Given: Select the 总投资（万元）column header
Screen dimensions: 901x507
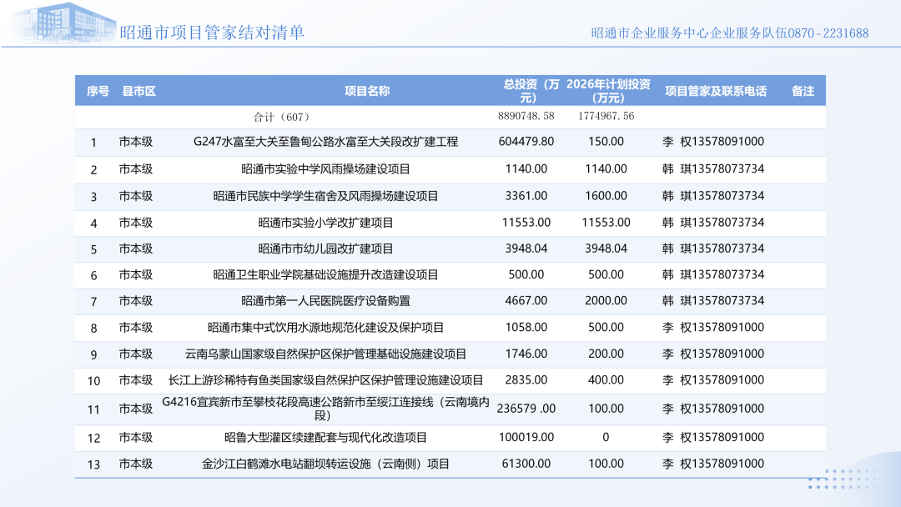Looking at the screenshot, I should [x=530, y=91].
